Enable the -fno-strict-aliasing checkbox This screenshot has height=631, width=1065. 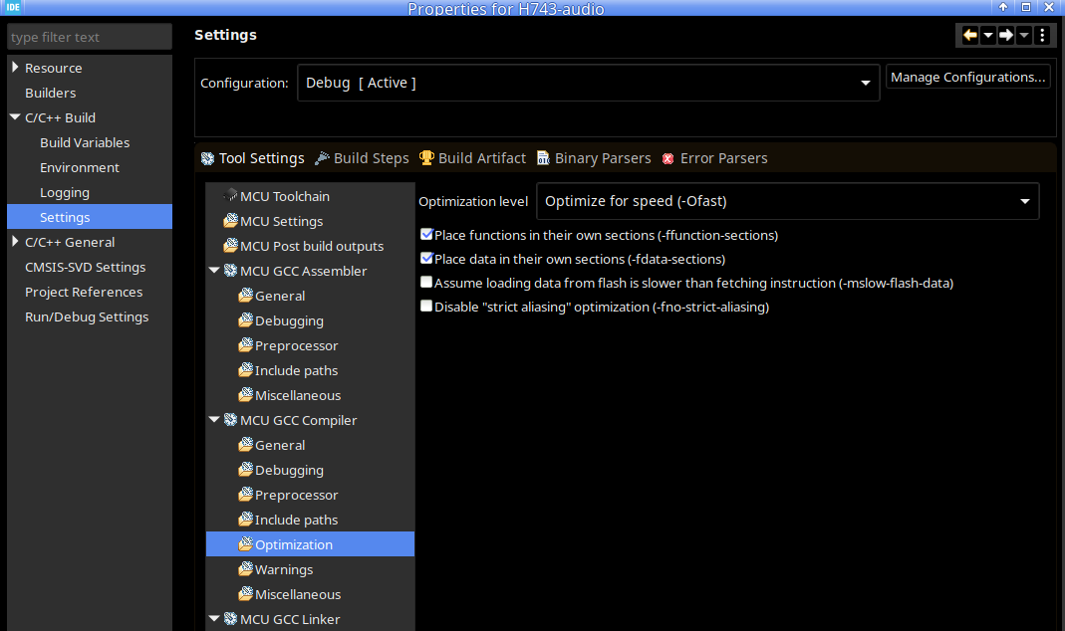(426, 307)
